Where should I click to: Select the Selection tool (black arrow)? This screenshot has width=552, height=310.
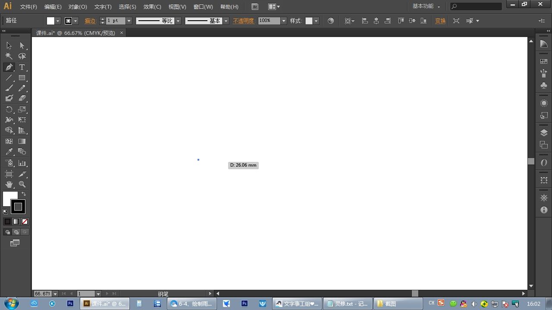(9, 46)
